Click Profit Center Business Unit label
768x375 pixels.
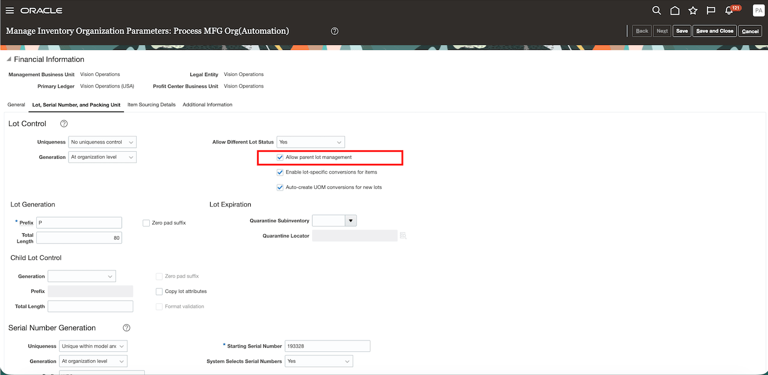tap(185, 86)
